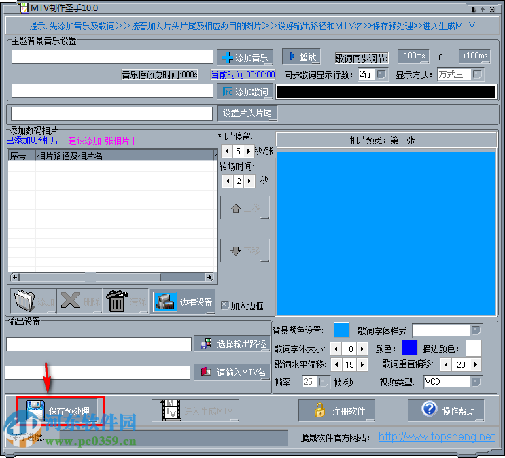Click the Enter MTV Name (请输入MTV名) button
Viewport: 505px width, 458px height.
click(232, 372)
